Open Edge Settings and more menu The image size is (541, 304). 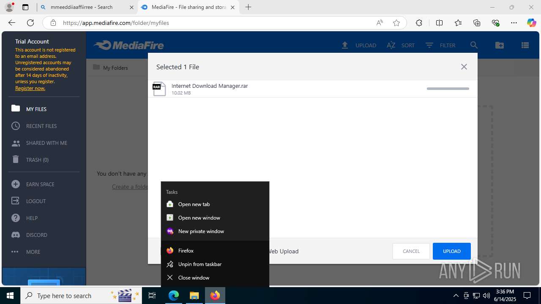[x=514, y=23]
